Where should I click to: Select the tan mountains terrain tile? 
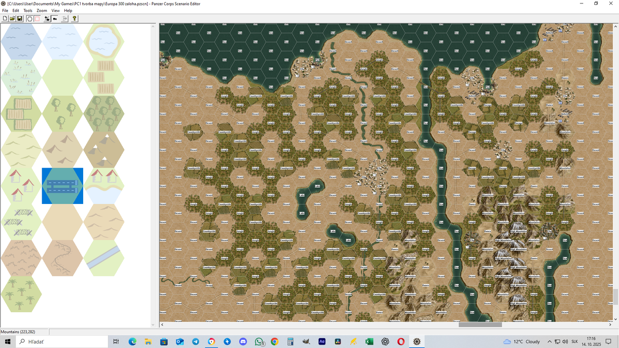62,150
